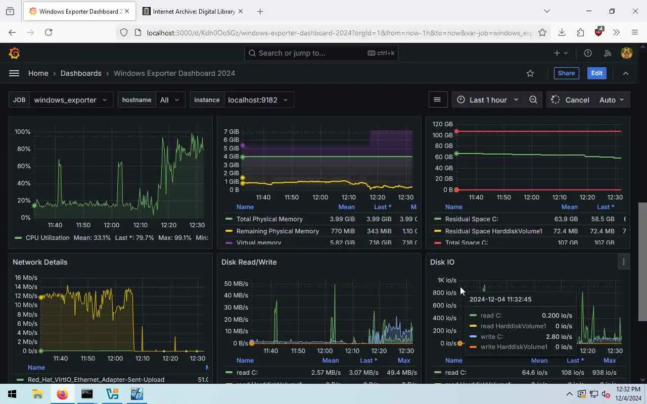This screenshot has width=647, height=404.
Task: Go to Dashboards breadcrumb
Action: [81, 73]
